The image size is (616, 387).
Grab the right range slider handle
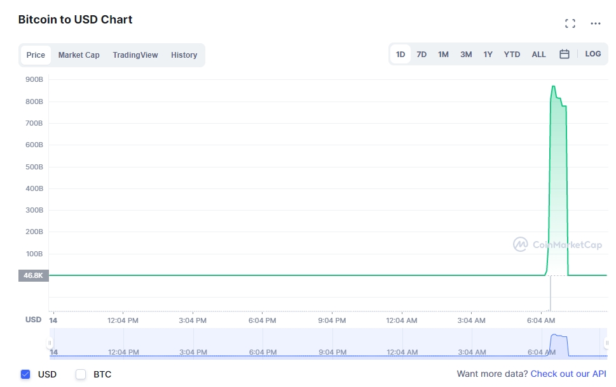coord(606,343)
